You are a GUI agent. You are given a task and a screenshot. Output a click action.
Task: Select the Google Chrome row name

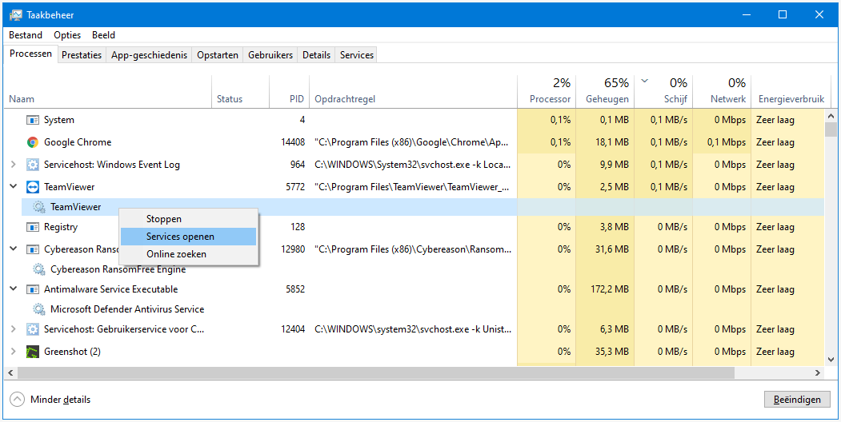78,142
